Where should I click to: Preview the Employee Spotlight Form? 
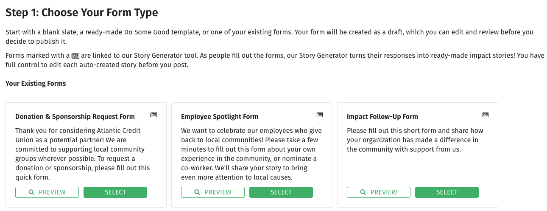pyautogui.click(x=213, y=192)
